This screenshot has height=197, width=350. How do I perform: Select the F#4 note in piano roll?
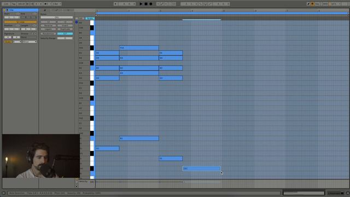139,48
